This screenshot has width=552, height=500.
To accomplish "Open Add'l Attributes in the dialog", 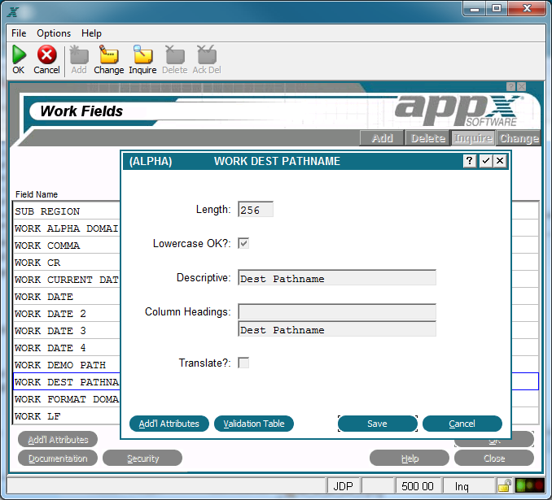I will 169,424.
